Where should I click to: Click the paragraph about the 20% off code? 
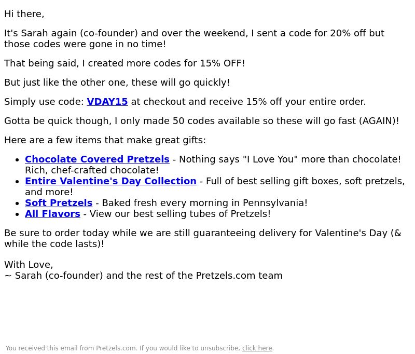[x=194, y=38]
